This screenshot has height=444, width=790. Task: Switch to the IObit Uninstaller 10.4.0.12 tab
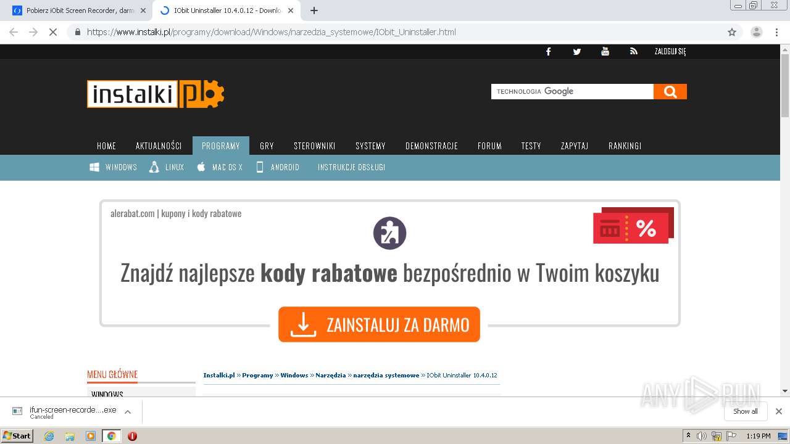227,10
